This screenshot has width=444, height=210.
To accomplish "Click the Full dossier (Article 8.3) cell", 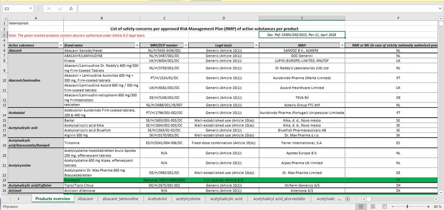I will coord(224,180).
